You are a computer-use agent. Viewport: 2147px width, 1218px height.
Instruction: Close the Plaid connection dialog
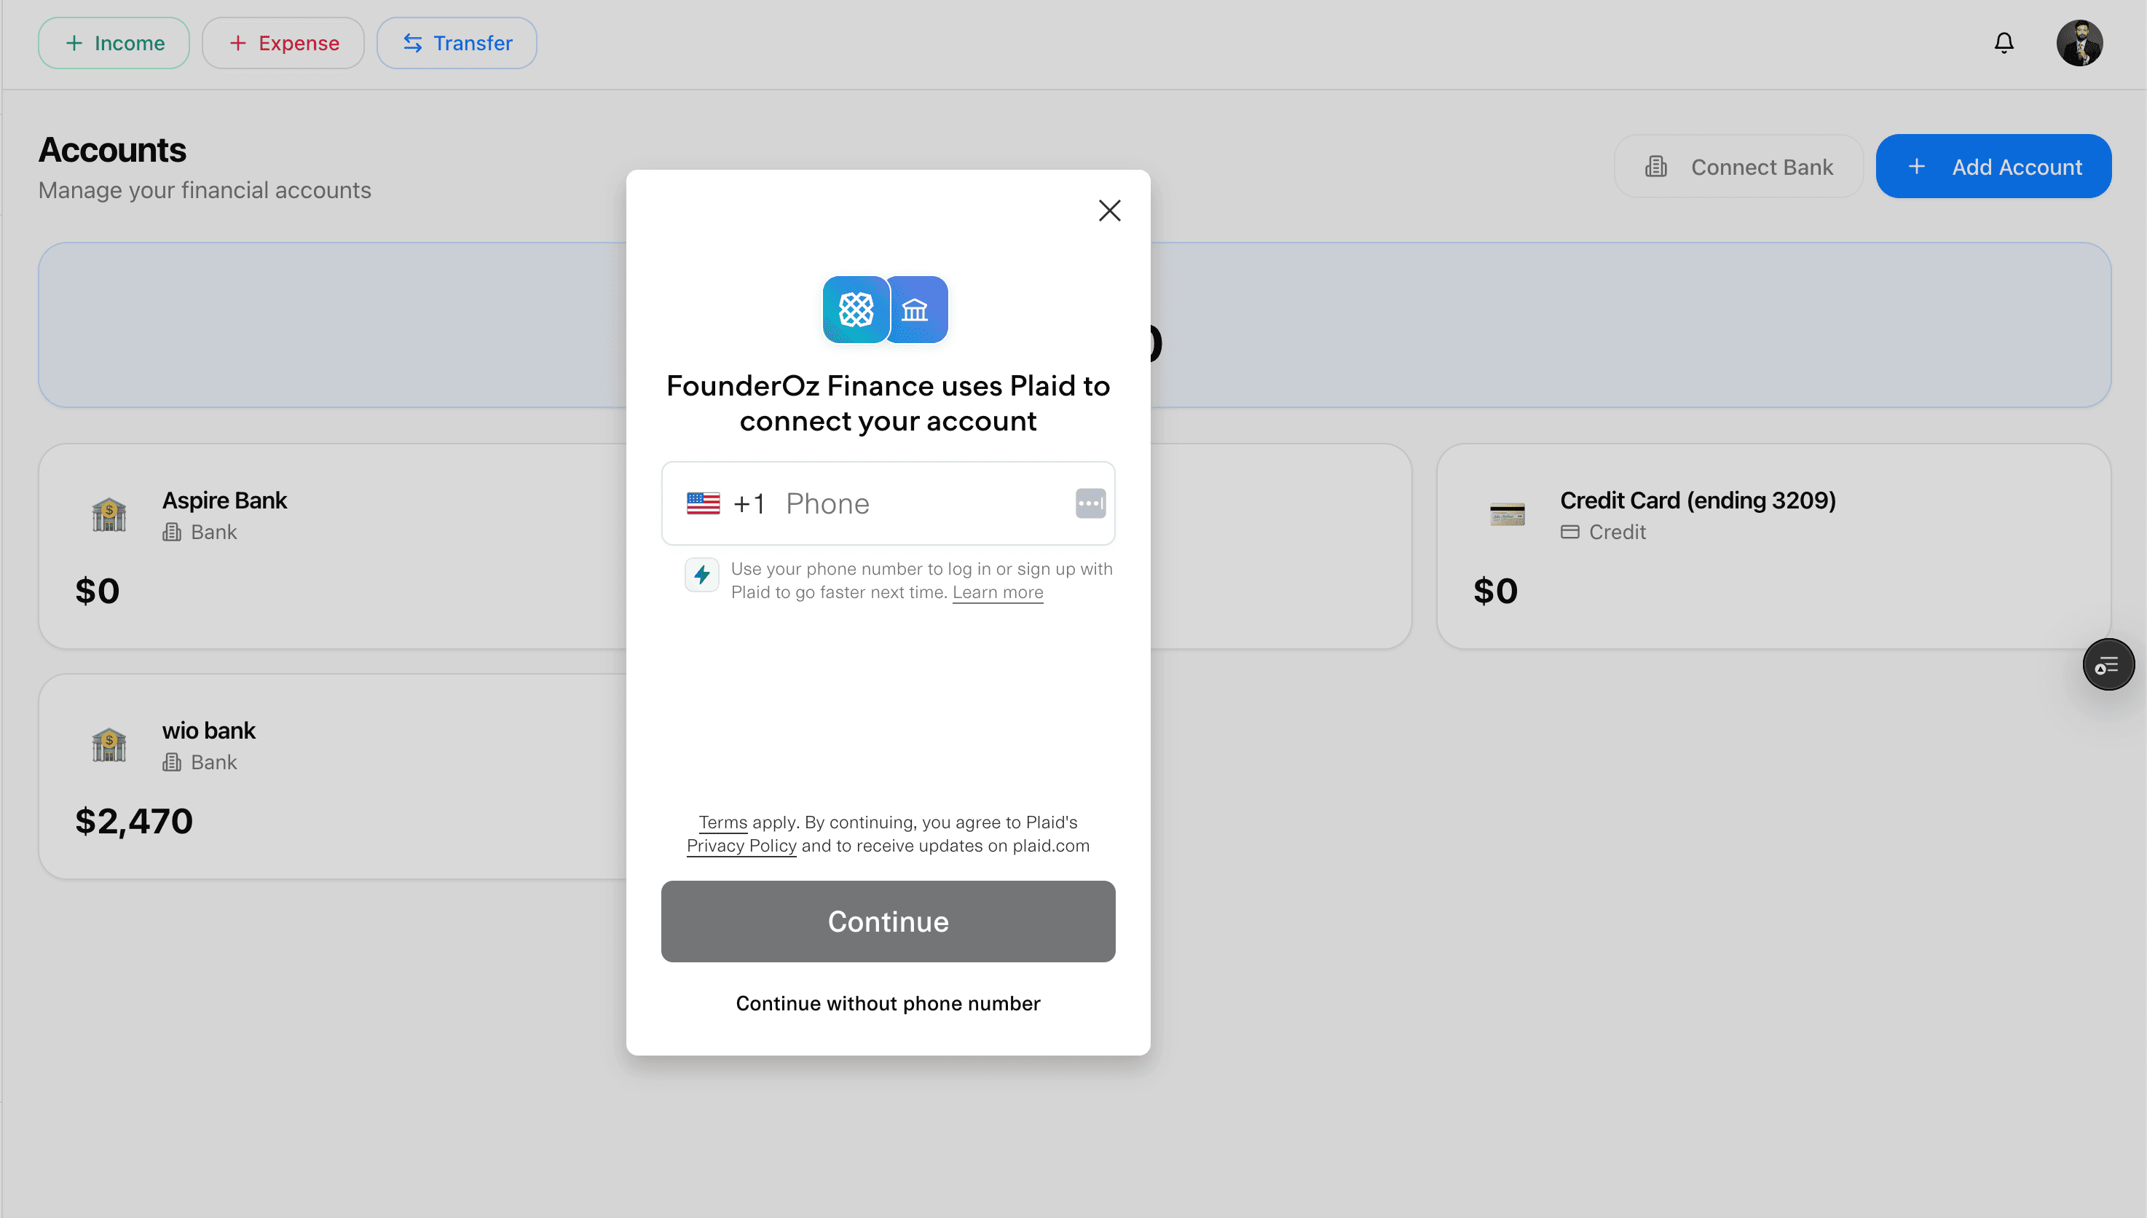1109,210
